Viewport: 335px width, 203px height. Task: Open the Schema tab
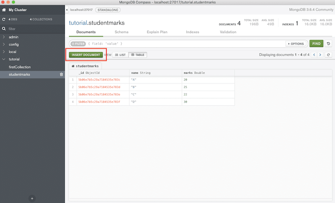121,32
